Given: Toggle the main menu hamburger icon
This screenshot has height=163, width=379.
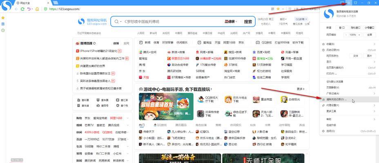Looking at the screenshot, I should tap(348, 3).
